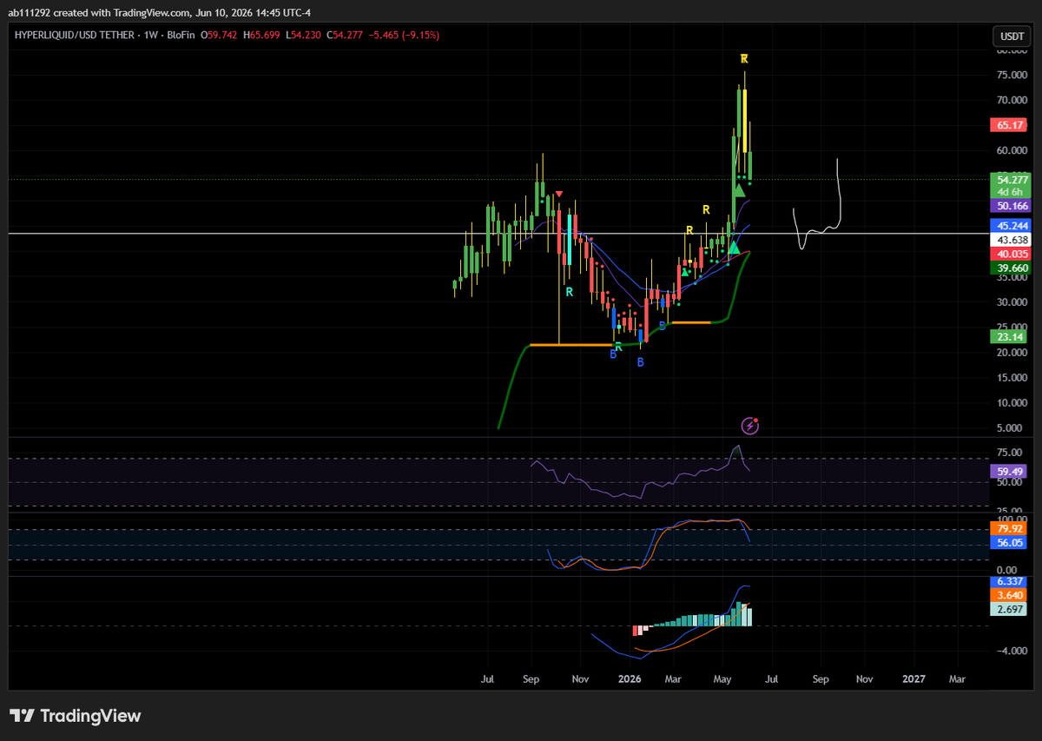Click the −4.000 MACD axis tick
Screen dimensions: 1042x741
tap(1012, 652)
